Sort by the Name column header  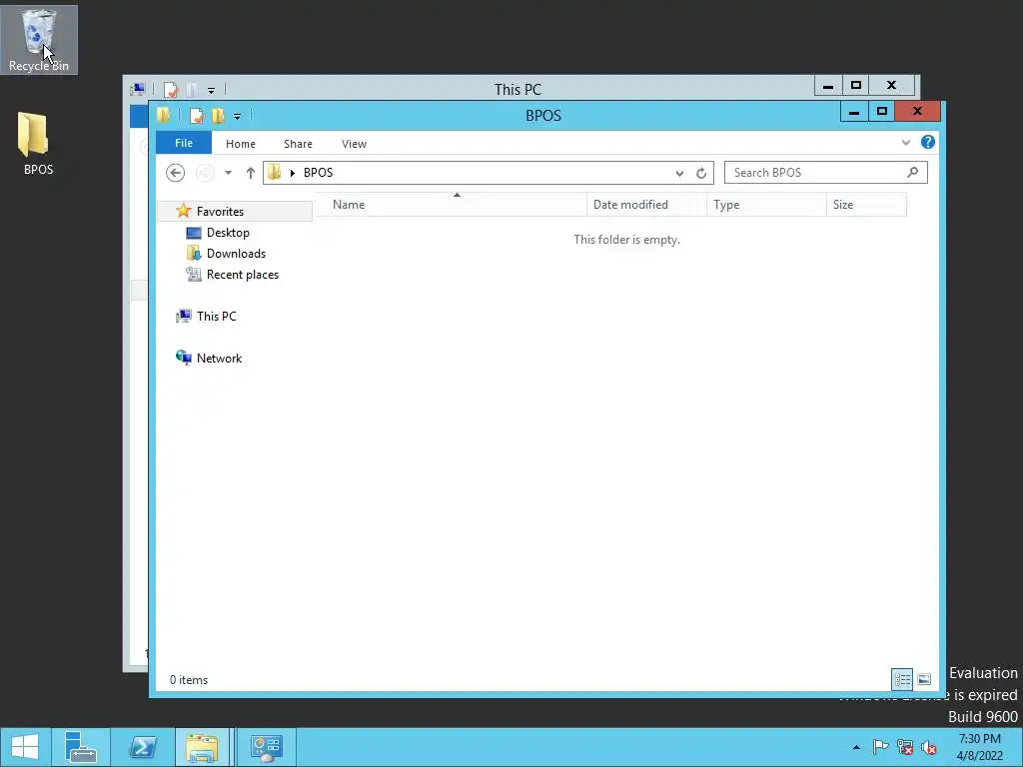tap(451, 205)
